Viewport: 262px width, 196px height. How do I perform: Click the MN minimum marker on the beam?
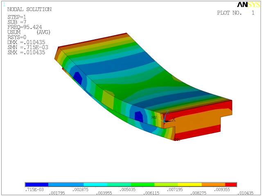point(154,118)
